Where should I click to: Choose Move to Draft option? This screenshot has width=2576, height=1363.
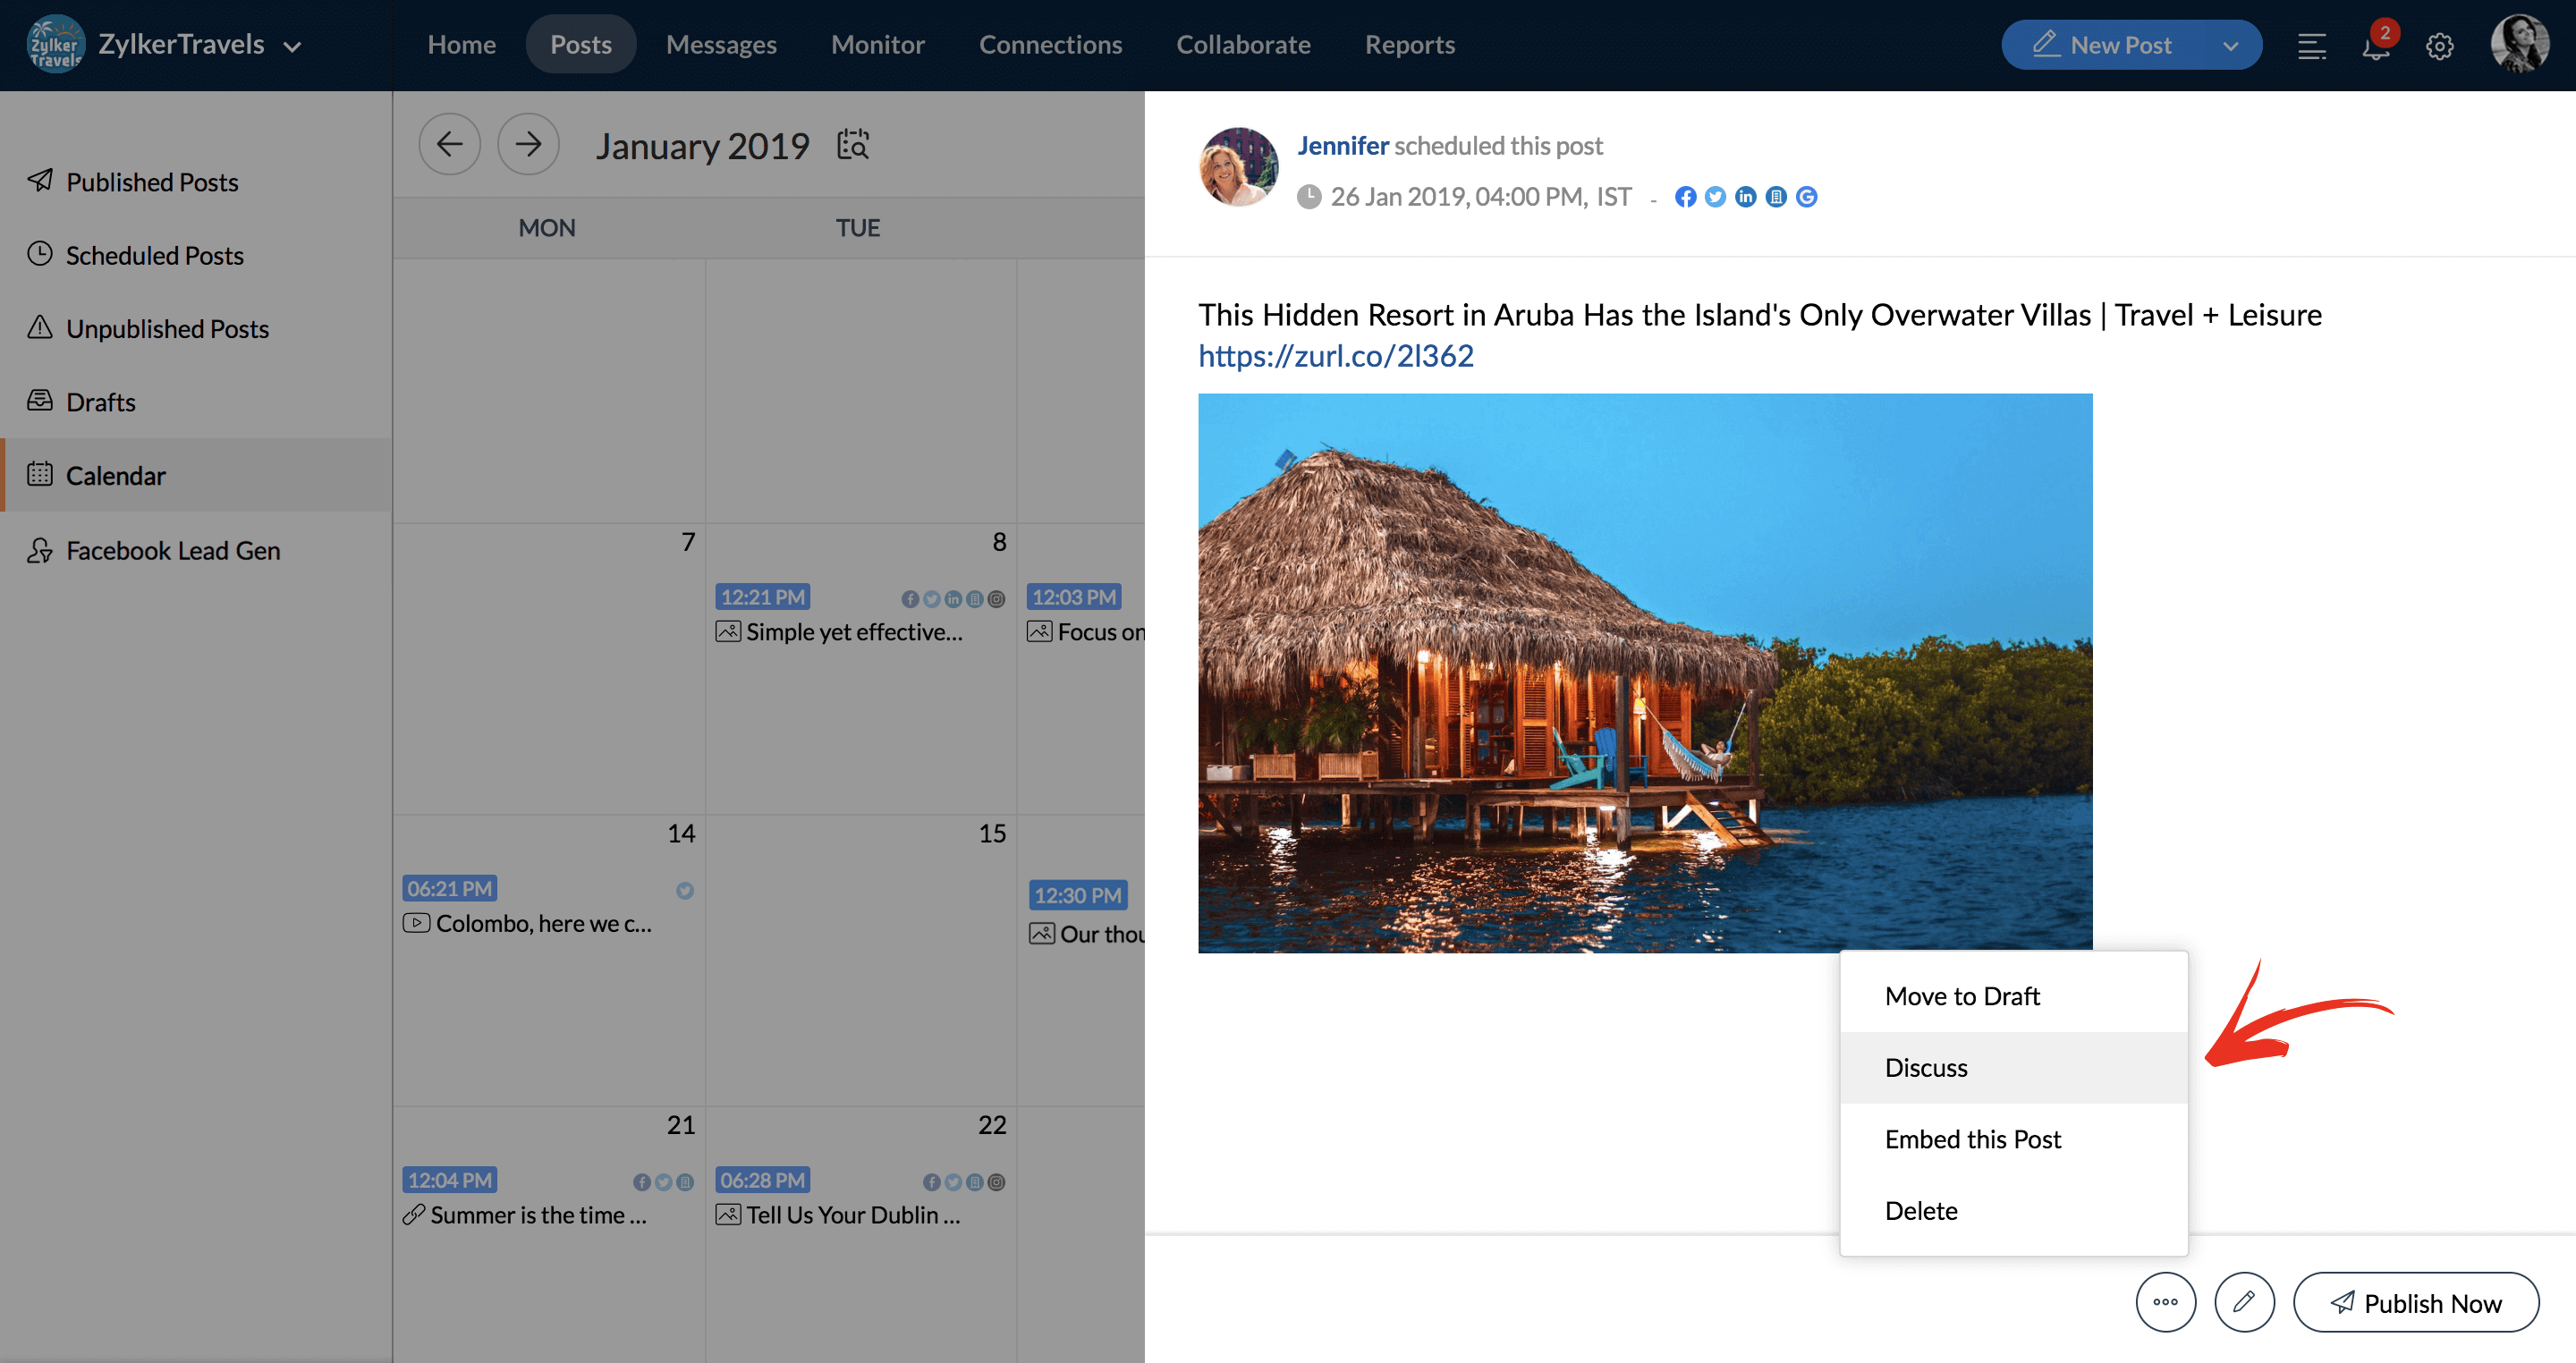[1962, 996]
